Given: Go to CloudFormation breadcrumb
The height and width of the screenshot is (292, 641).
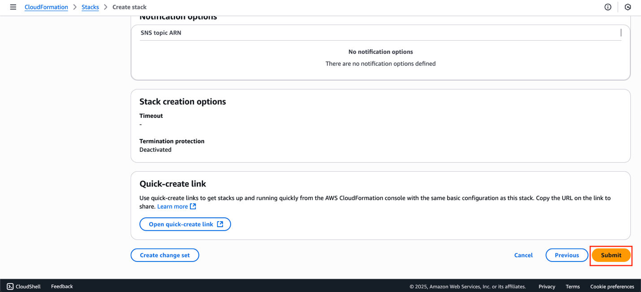Looking at the screenshot, I should (46, 7).
